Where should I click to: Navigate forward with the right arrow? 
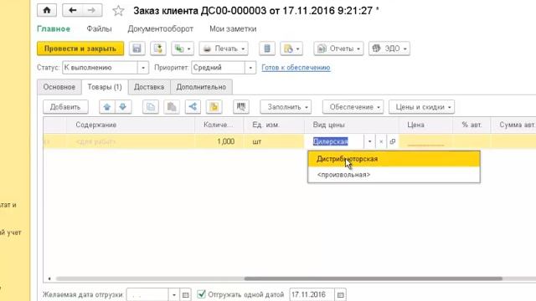pos(91,10)
